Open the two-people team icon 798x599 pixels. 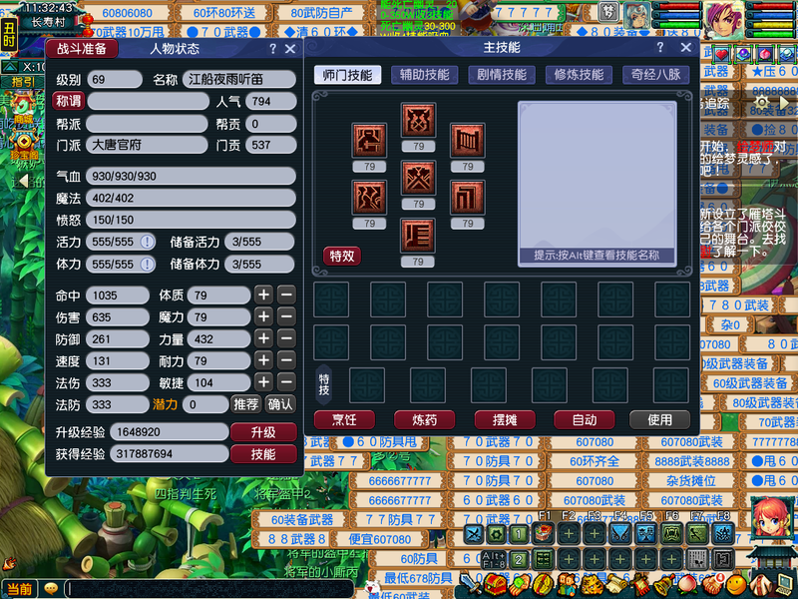click(568, 585)
